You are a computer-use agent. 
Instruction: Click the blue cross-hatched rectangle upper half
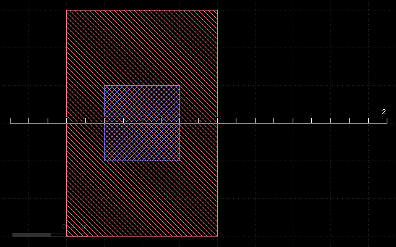click(x=142, y=104)
